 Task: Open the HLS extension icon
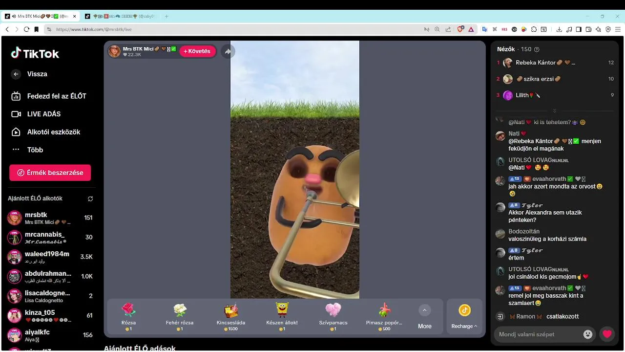pyautogui.click(x=504, y=29)
